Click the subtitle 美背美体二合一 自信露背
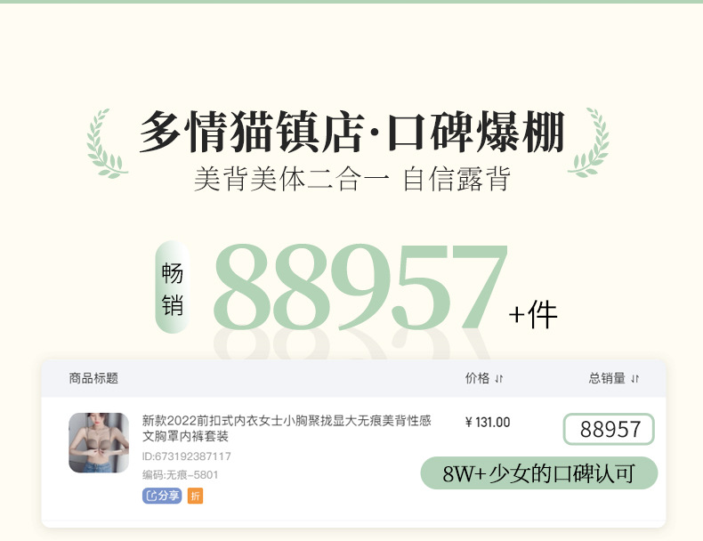The image size is (703, 541). pos(352,179)
